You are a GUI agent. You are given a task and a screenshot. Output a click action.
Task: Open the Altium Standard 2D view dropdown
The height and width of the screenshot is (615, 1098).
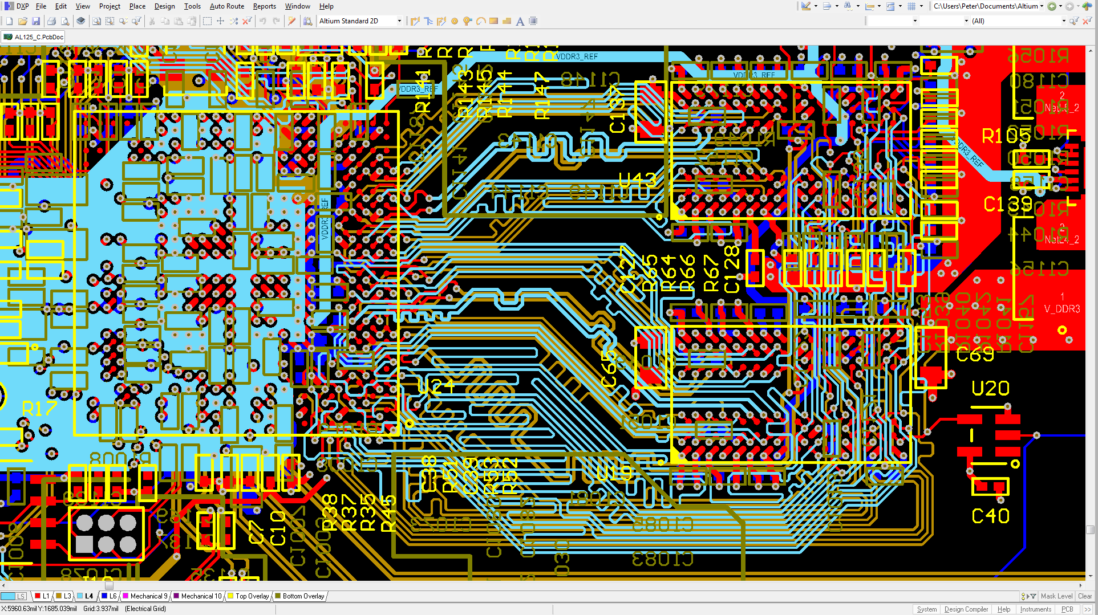[x=399, y=21]
